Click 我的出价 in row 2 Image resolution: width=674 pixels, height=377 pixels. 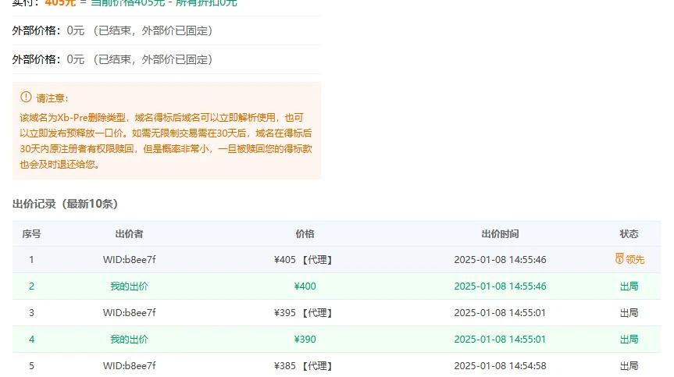click(129, 286)
